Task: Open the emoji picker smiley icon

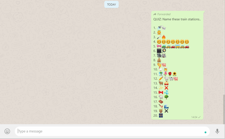Action: click(x=7, y=131)
